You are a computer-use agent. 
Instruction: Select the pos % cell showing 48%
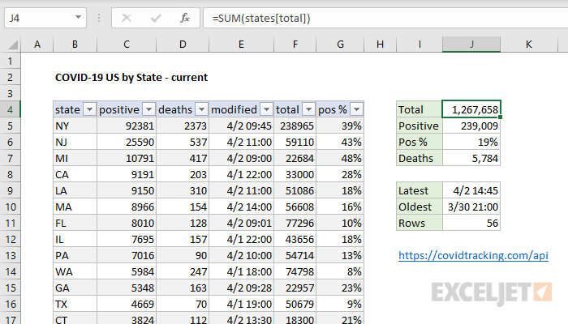(x=340, y=159)
